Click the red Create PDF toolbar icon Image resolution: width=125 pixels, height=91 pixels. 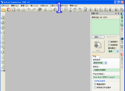point(9,10)
